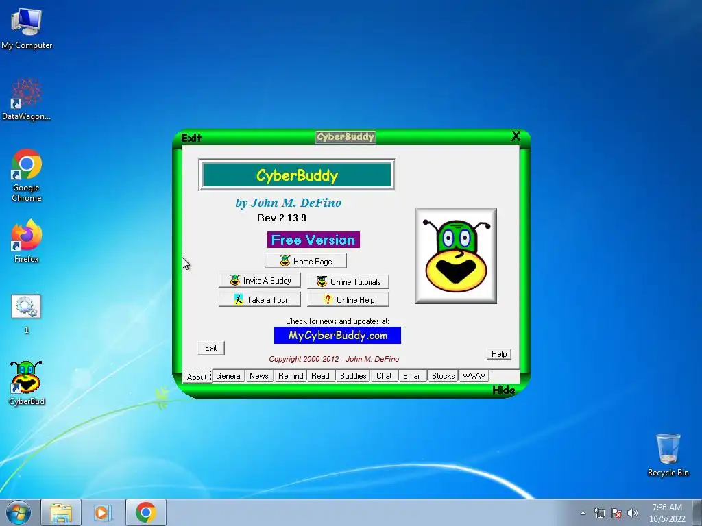Click Hide in the green window border

[504, 390]
